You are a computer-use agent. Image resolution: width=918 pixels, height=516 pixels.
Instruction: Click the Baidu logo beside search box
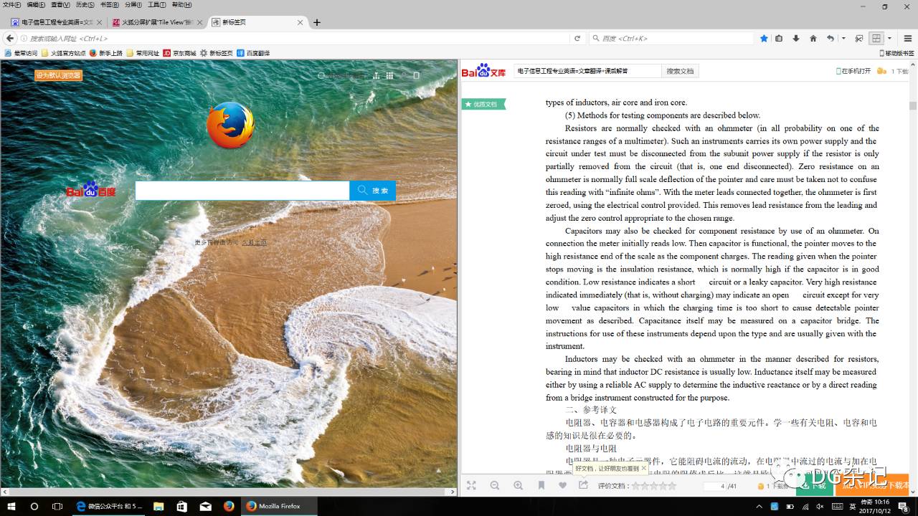click(91, 190)
